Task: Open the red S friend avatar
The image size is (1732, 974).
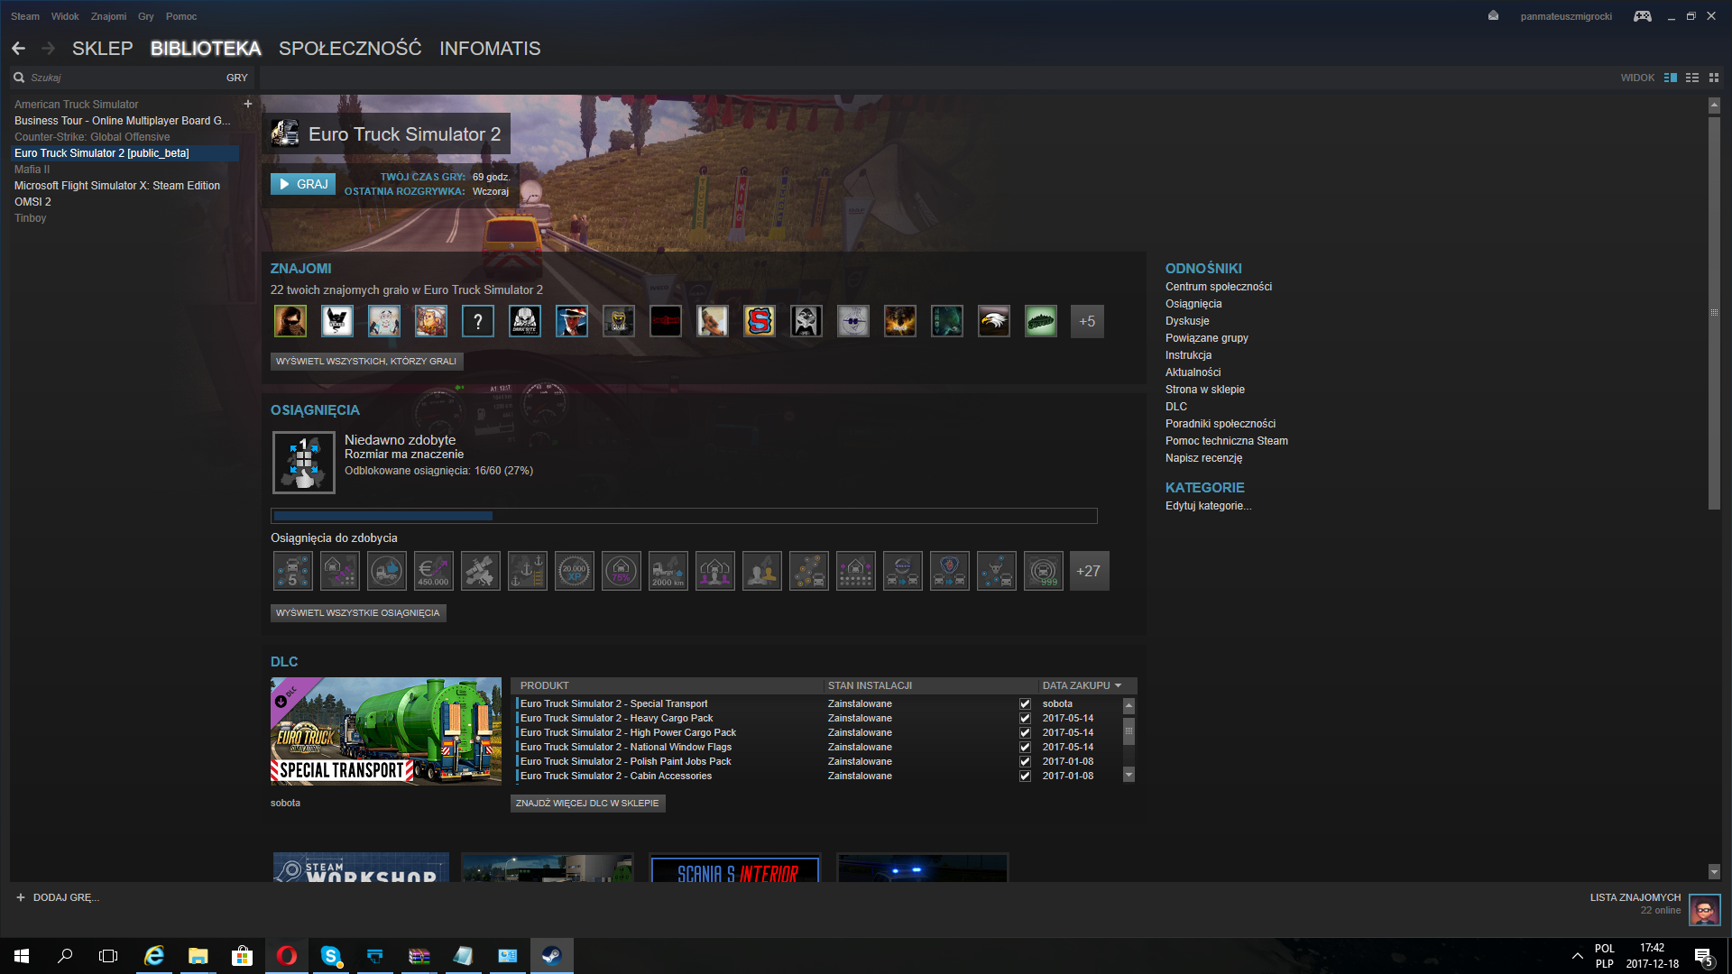Action: click(x=760, y=321)
